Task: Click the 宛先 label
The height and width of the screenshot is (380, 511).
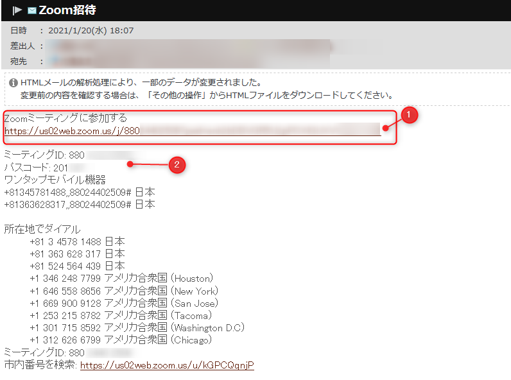Action: click(x=19, y=61)
